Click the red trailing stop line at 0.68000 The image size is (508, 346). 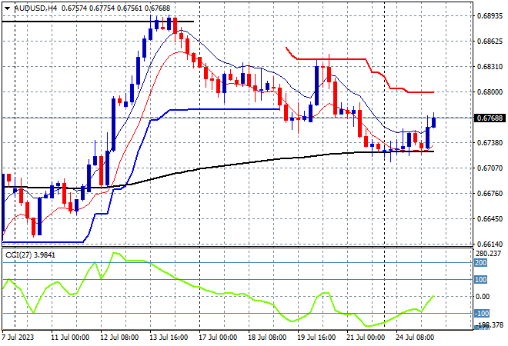tap(420, 92)
